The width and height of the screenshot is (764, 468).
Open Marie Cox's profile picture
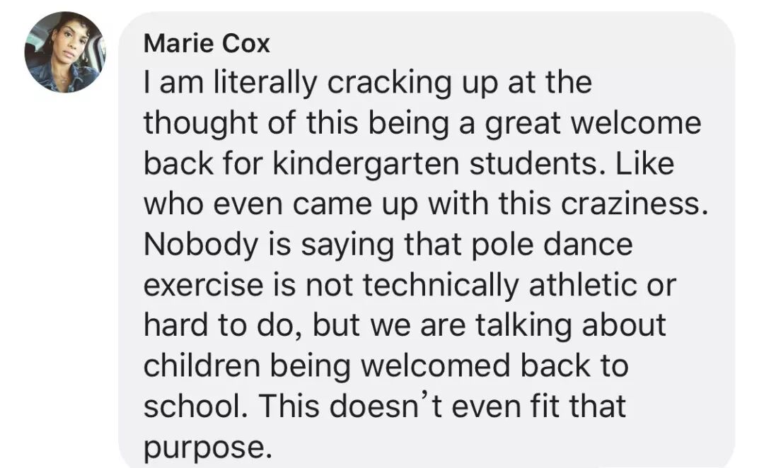tap(65, 52)
